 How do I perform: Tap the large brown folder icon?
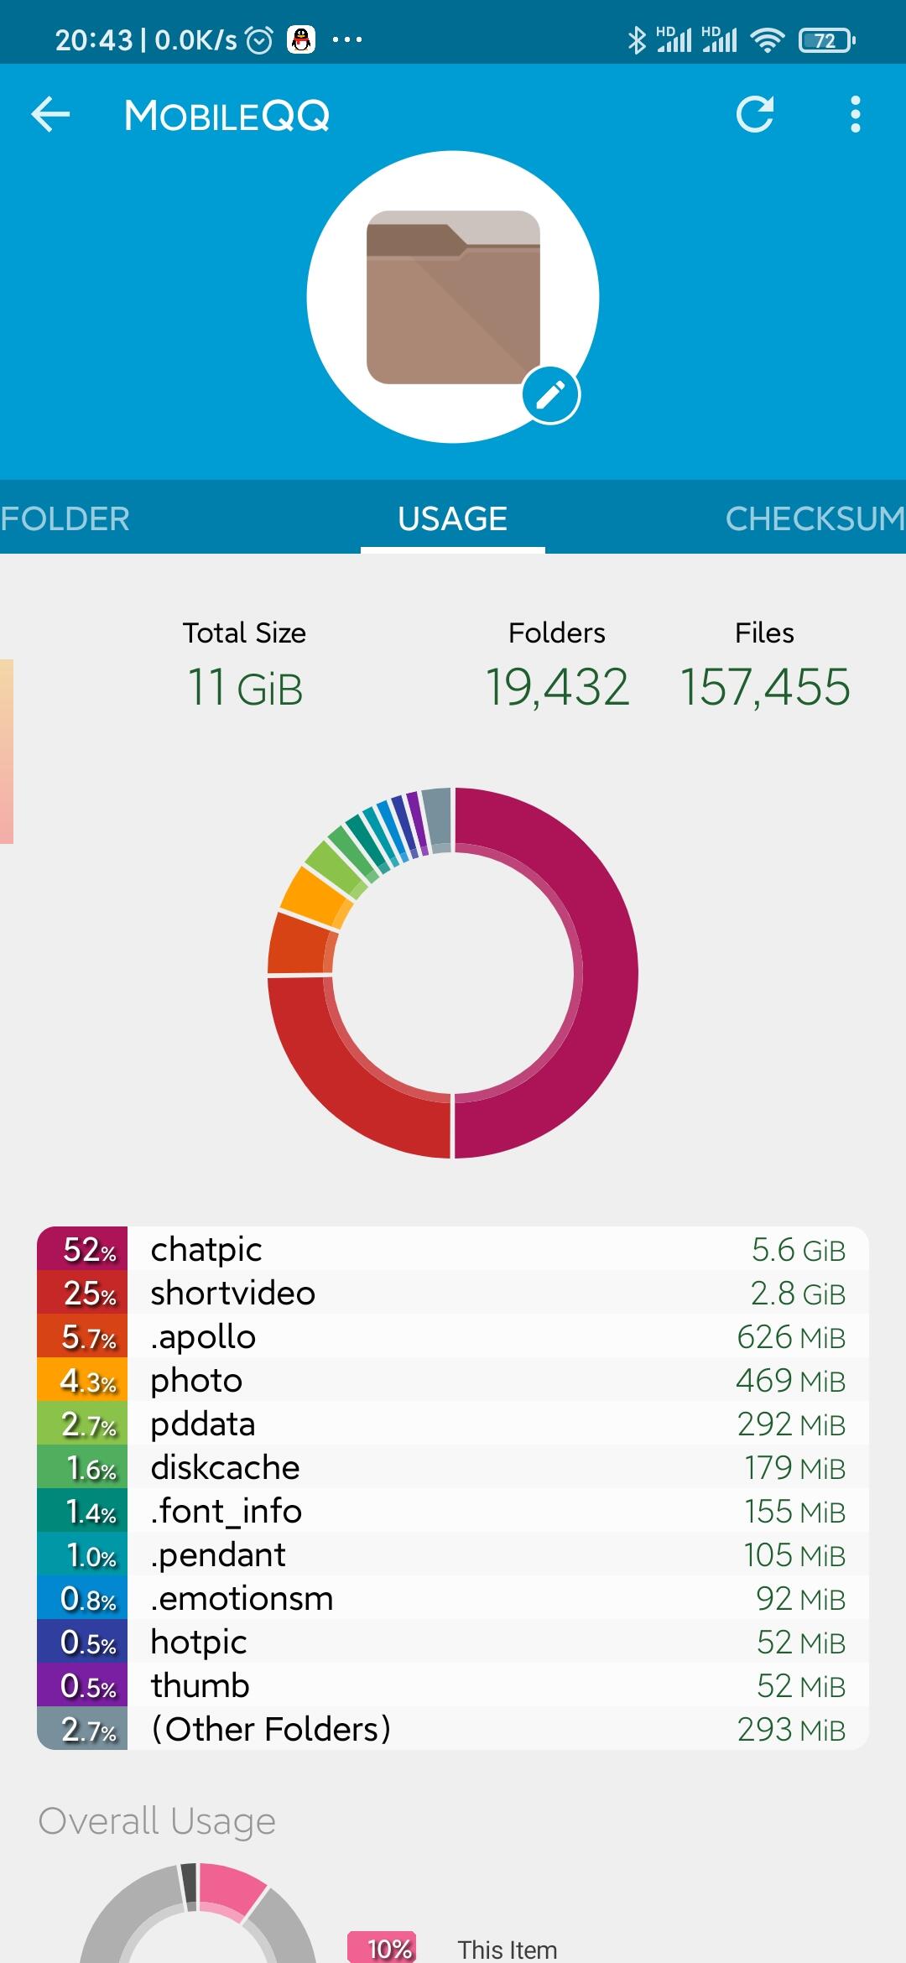[x=453, y=297]
